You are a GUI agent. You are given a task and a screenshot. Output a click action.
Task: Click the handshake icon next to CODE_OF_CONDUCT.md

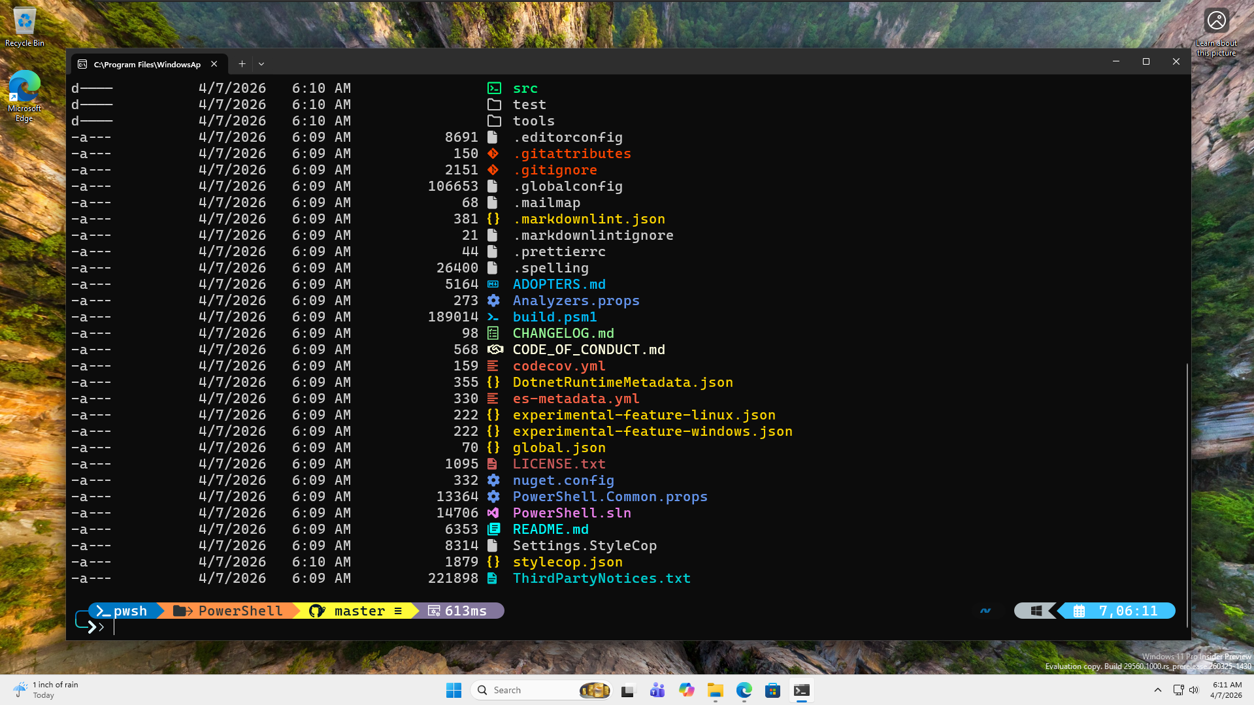pos(495,350)
